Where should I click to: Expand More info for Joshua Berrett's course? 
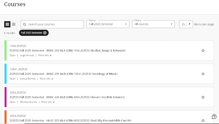pos(46,79)
